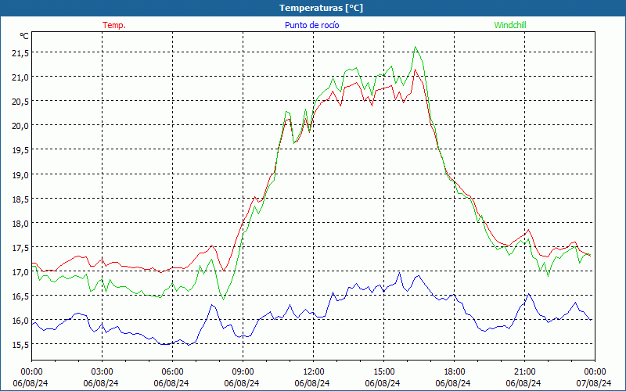The image size is (626, 391).
Task: Click the Temperaturas [°C] chart title
Action: tap(321, 8)
